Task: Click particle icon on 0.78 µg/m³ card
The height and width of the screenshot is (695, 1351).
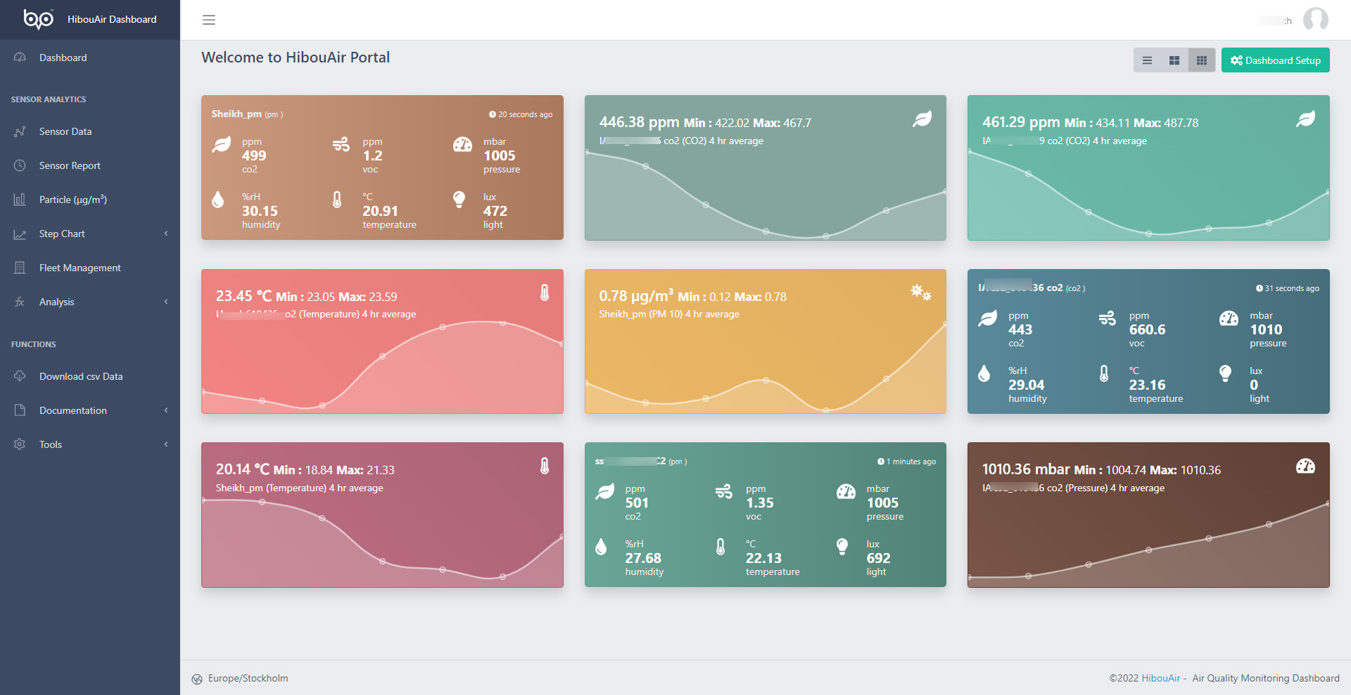Action: [921, 292]
